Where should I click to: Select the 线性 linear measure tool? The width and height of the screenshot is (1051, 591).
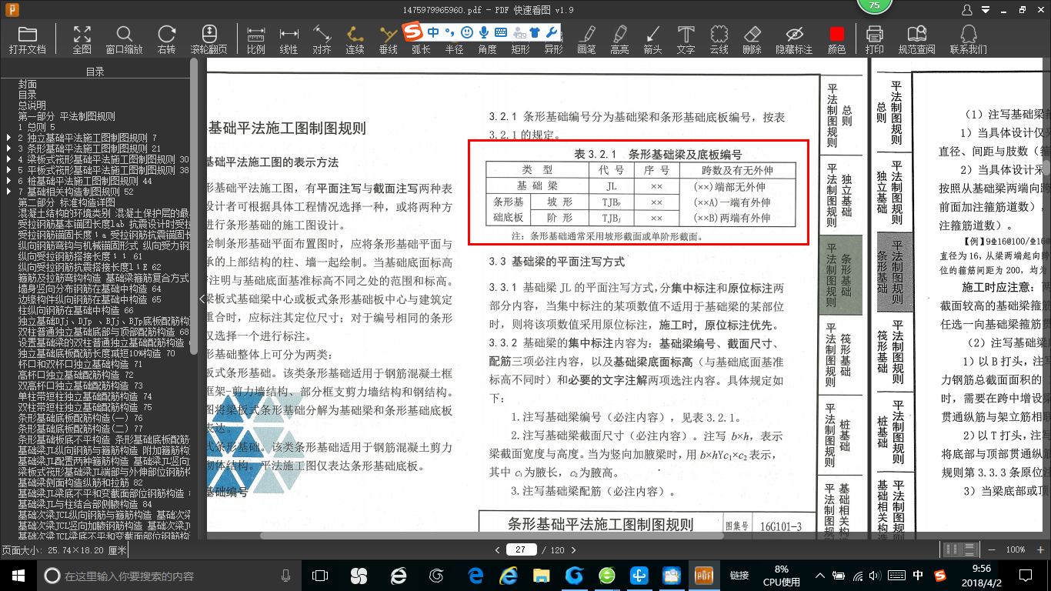coord(289,40)
